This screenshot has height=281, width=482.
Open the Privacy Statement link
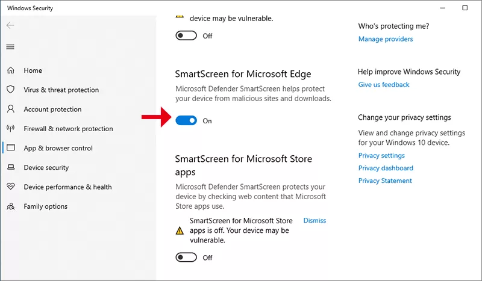(x=385, y=181)
